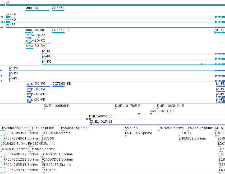Viewport: 225px width, 174px height.
Task: Click EST label 533624
Action: (x=185, y=133)
